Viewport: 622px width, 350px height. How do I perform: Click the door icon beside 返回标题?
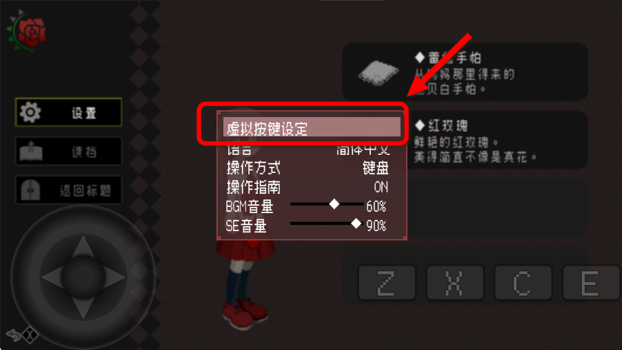(30, 190)
